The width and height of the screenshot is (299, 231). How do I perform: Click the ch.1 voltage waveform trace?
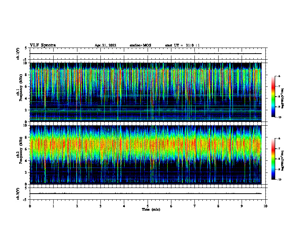[x=146, y=54]
